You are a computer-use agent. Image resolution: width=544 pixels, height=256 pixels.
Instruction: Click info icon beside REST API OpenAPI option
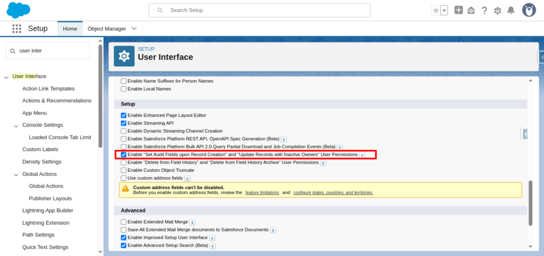[x=284, y=139]
